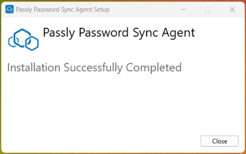246x154 pixels.
Task: Click the empty title bar space before minimize
Action: coord(143,10)
